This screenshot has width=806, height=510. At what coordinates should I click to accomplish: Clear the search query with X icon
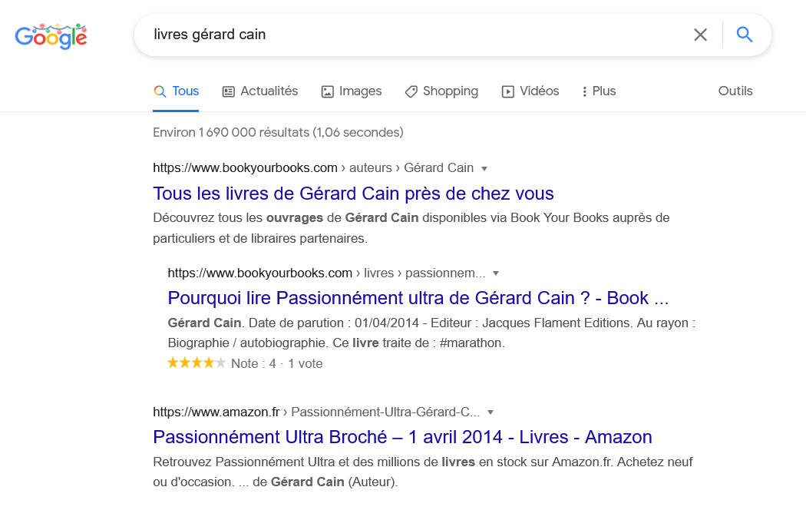(x=700, y=35)
